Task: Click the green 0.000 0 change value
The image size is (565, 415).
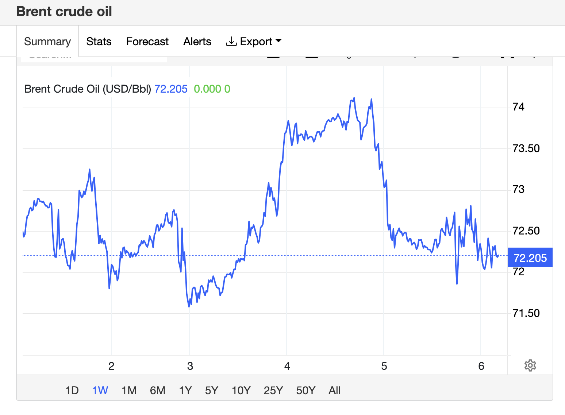Action: (212, 89)
